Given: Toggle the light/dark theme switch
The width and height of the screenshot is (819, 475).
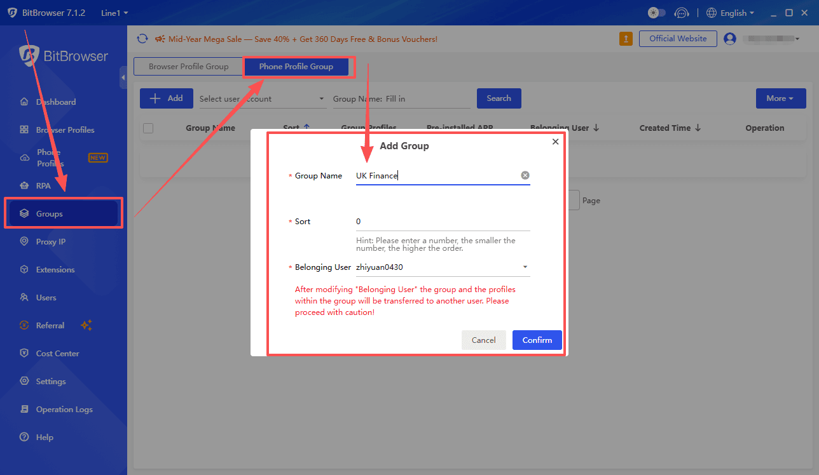Looking at the screenshot, I should pyautogui.click(x=656, y=13).
